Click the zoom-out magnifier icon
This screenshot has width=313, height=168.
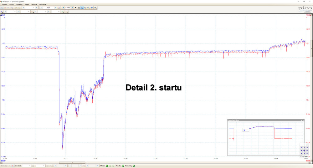88,7
